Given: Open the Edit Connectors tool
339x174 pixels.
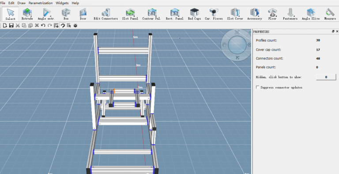Looking at the screenshot, I should pyautogui.click(x=105, y=14).
